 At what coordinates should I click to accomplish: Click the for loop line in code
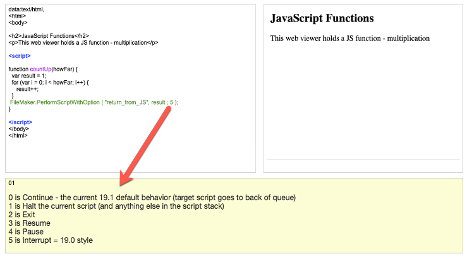pos(51,83)
